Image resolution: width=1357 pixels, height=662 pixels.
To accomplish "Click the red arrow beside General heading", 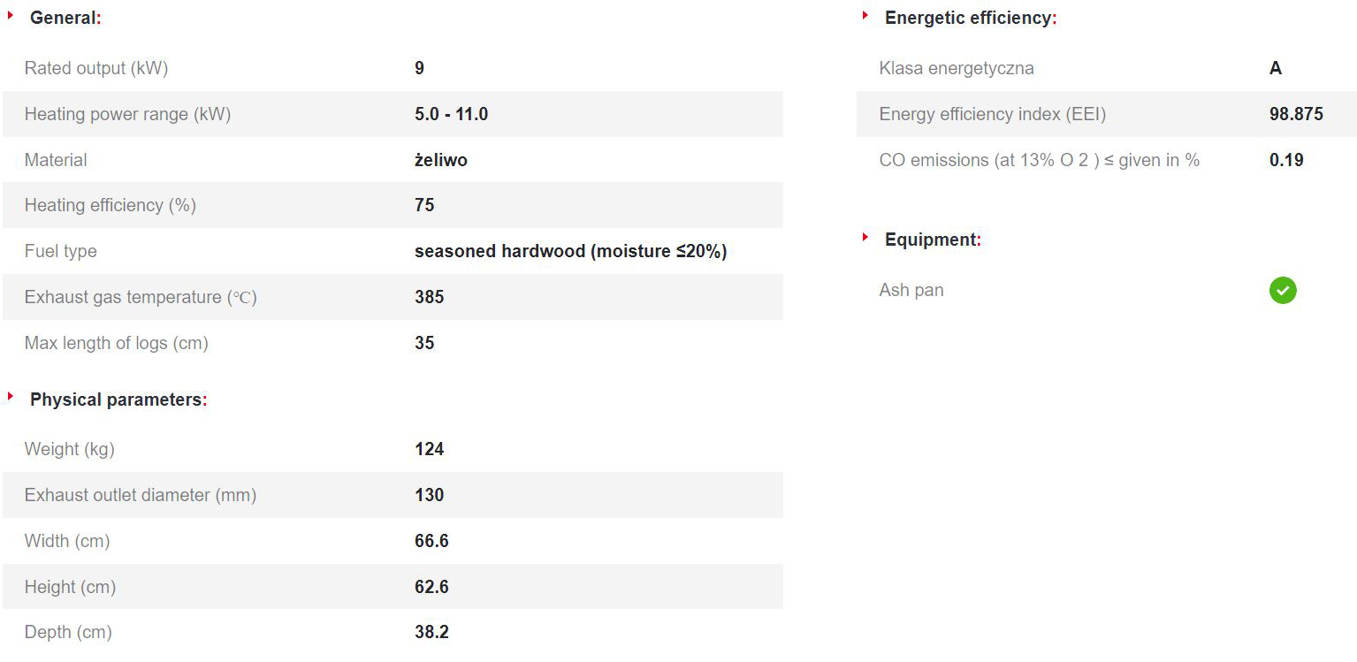I will tap(11, 15).
